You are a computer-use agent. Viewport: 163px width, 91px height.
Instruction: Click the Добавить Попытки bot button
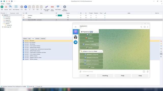(x=89, y=44)
